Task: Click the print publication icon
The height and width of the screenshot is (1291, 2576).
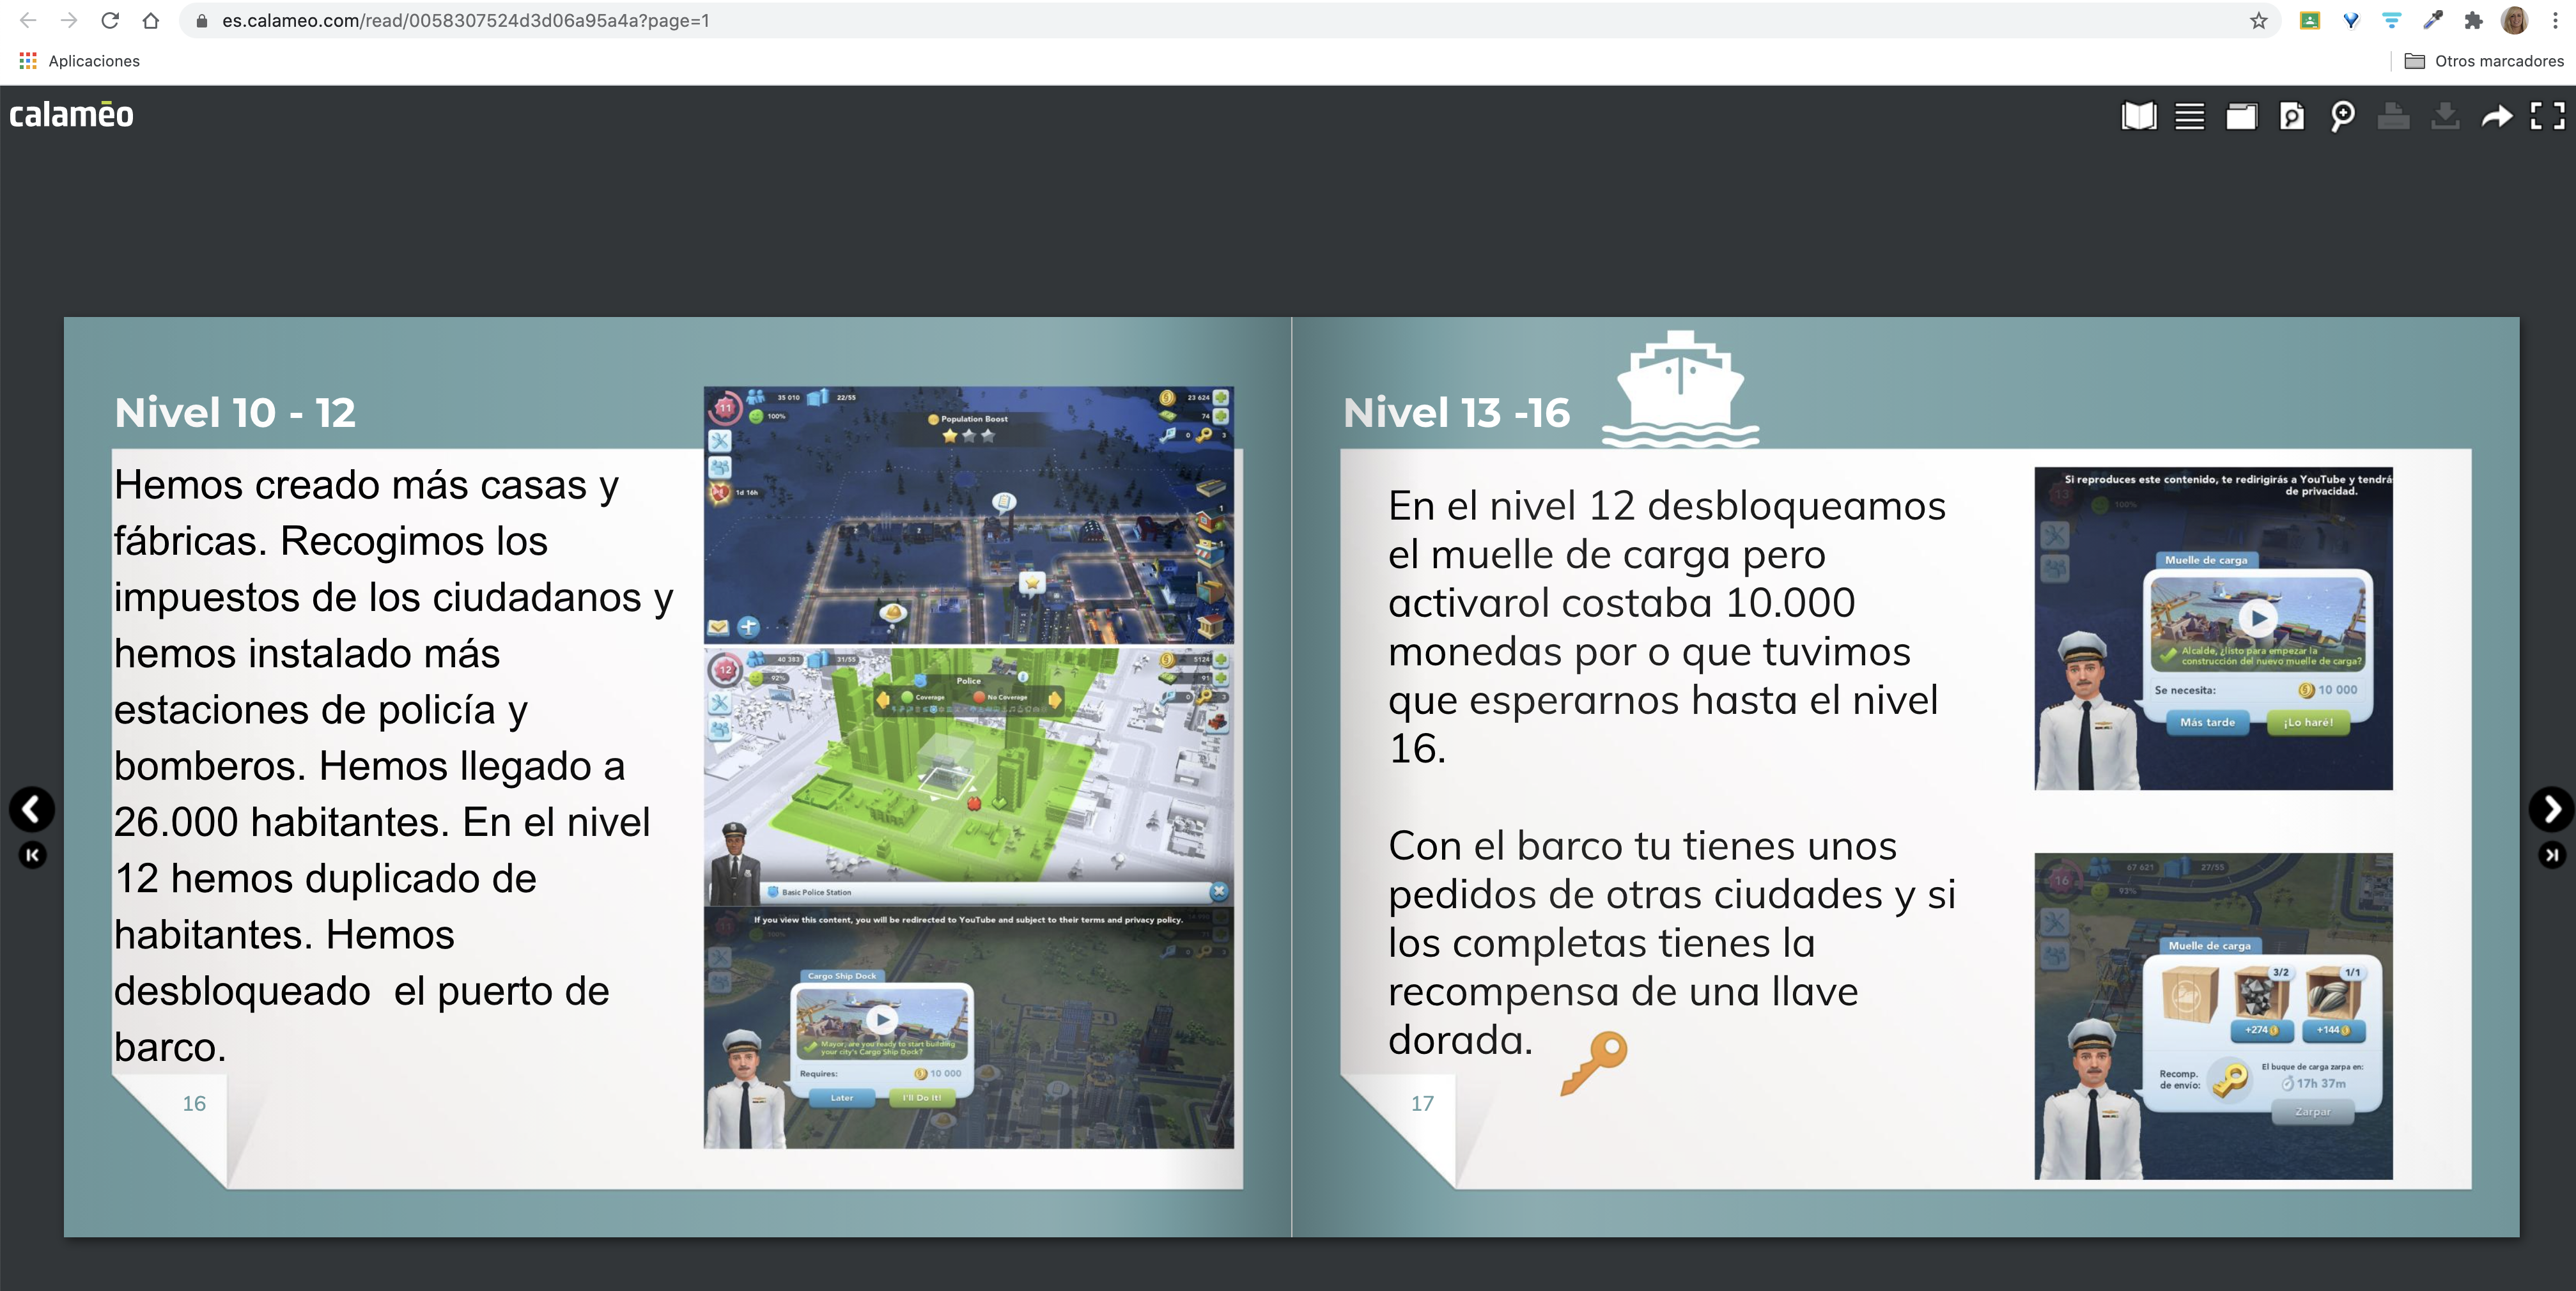Action: (x=2393, y=116)
